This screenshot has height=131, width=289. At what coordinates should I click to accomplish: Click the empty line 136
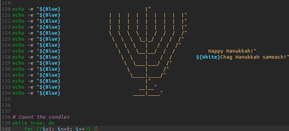(145, 105)
